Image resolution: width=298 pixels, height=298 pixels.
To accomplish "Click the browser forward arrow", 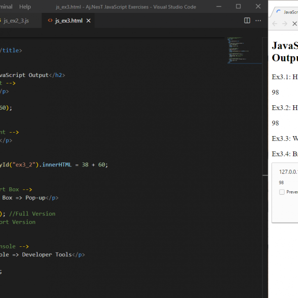I will point(285,24).
